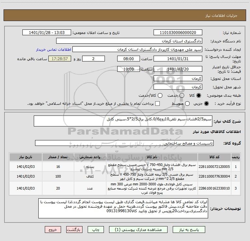This screenshot has width=250, height=241.
Task: Click the تاریخ نیاز column header
Action: coord(26,157)
